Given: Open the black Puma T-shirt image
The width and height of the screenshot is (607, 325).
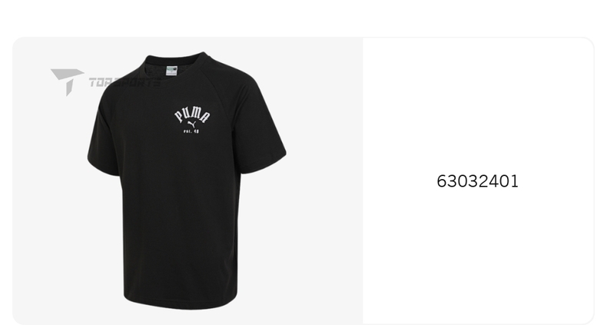Looking at the screenshot, I should (x=187, y=184).
